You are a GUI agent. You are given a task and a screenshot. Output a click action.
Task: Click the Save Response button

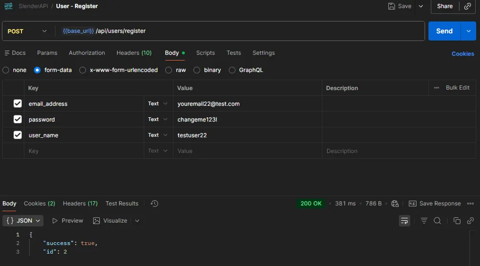435,204
